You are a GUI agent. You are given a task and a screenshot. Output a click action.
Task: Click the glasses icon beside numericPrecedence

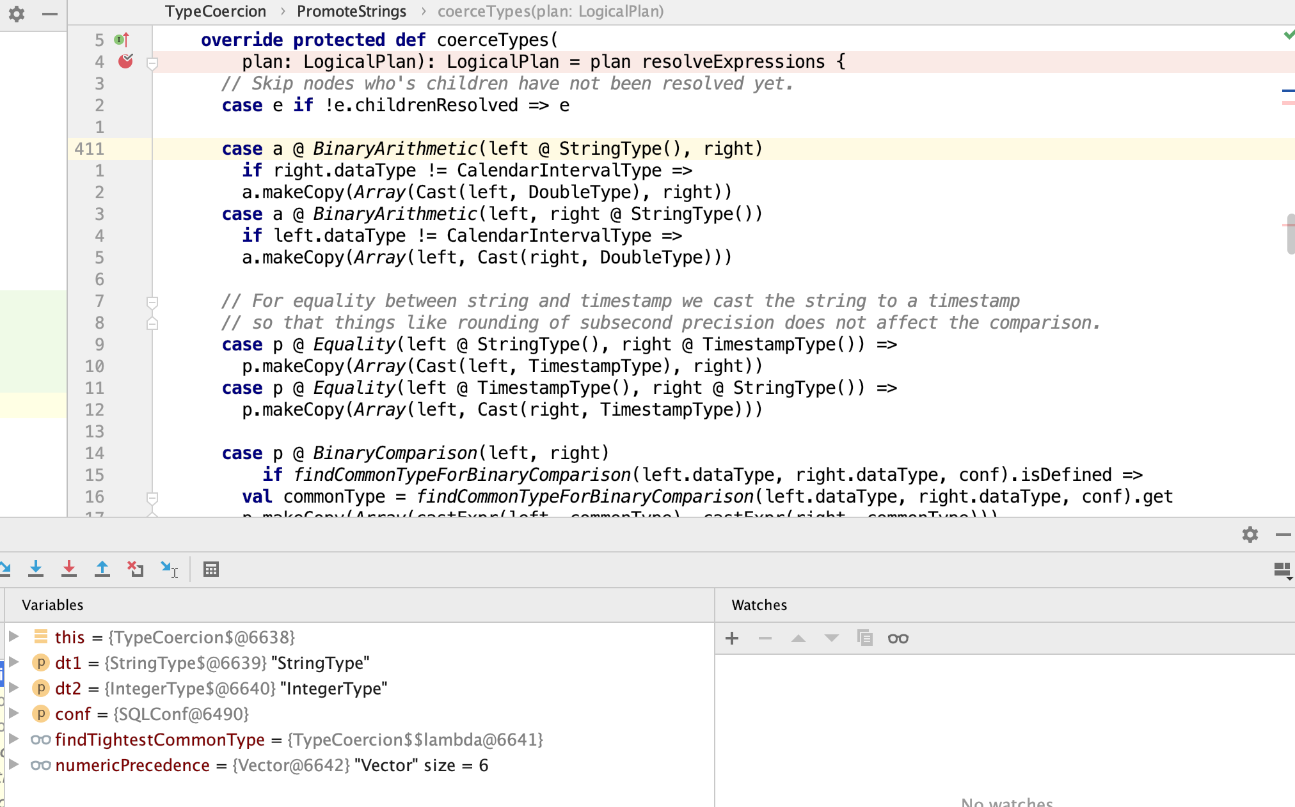click(41, 765)
